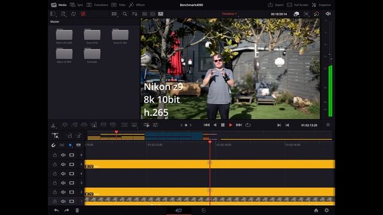Open the second-row middle folder
Screen dimensions: 383x215
pos(92,56)
